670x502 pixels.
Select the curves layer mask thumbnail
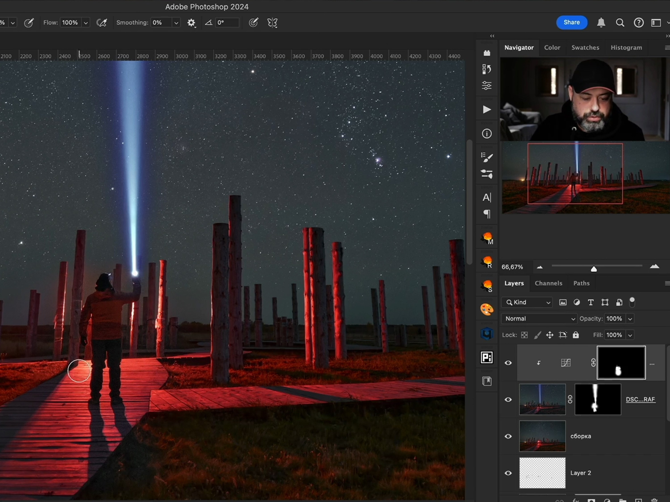tap(621, 362)
